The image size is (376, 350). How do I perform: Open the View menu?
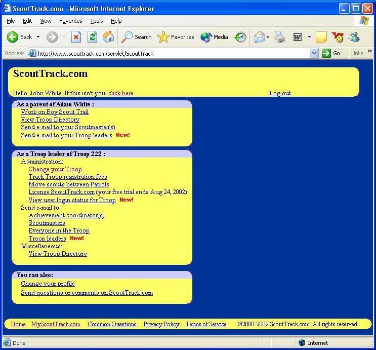click(46, 21)
